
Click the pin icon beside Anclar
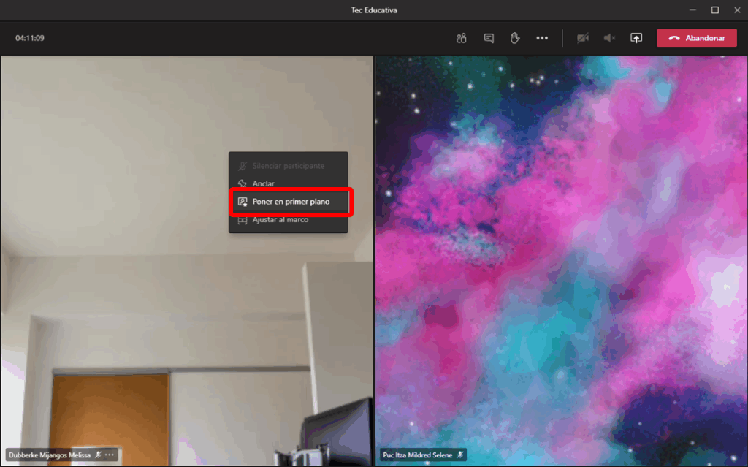coord(243,184)
